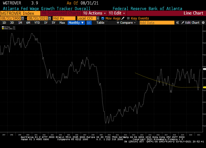The height and width of the screenshot is (148, 206).
Task: Open the Actions menu
Action: [x=94, y=13]
